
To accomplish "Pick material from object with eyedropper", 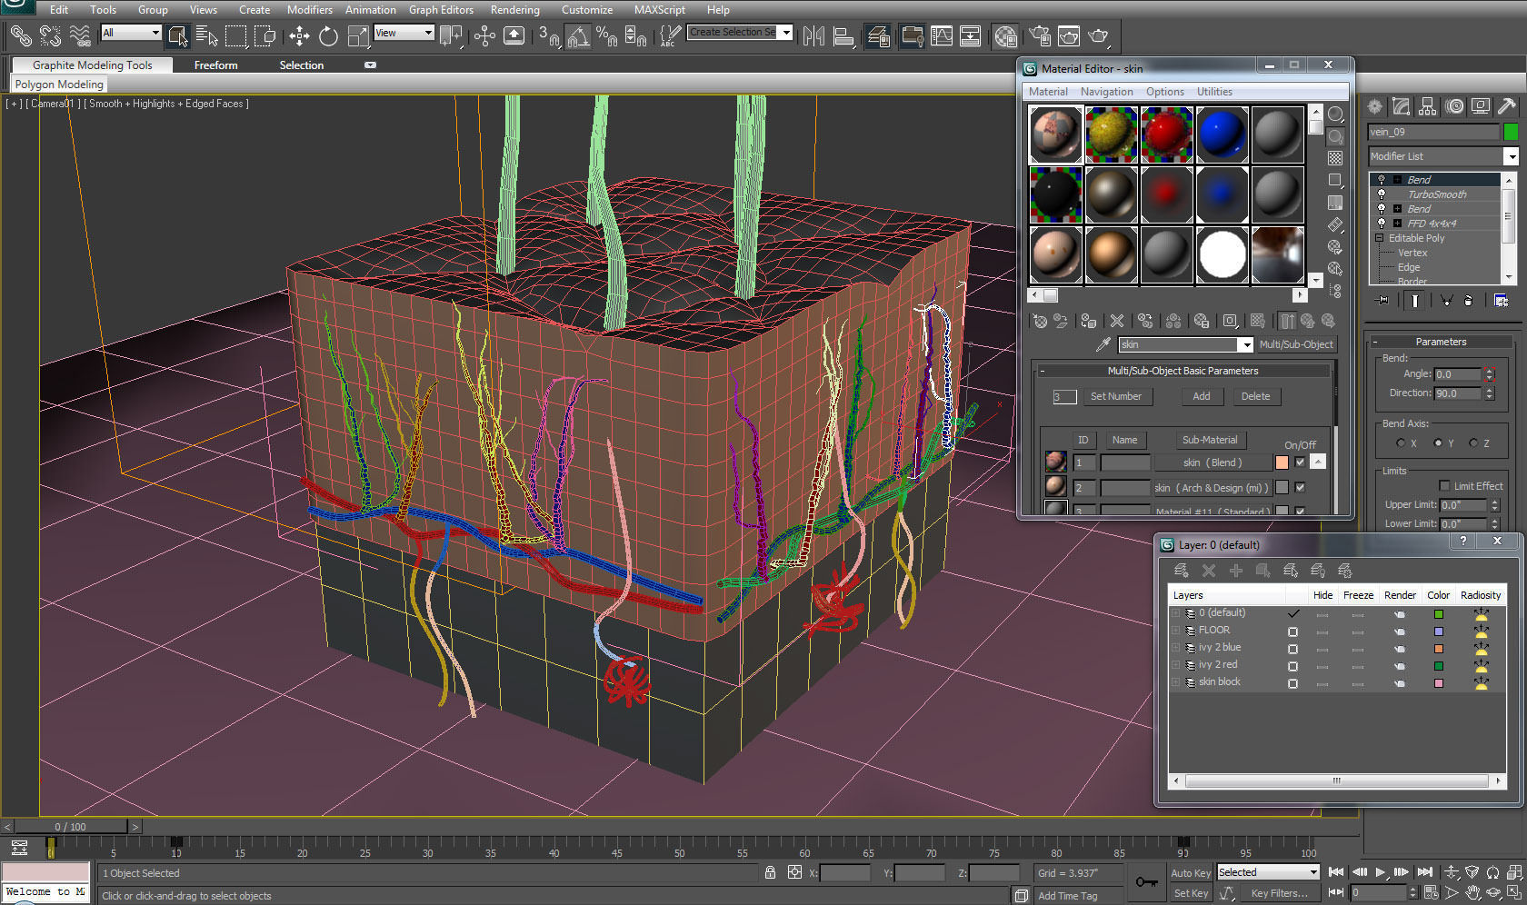I will point(1103,344).
